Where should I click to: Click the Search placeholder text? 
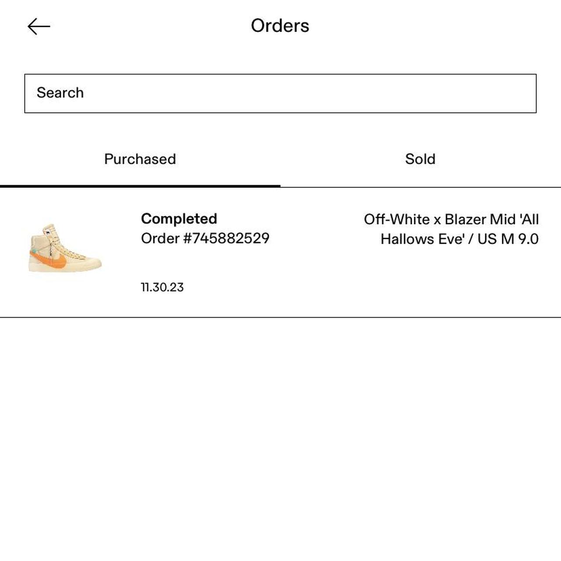(x=60, y=93)
